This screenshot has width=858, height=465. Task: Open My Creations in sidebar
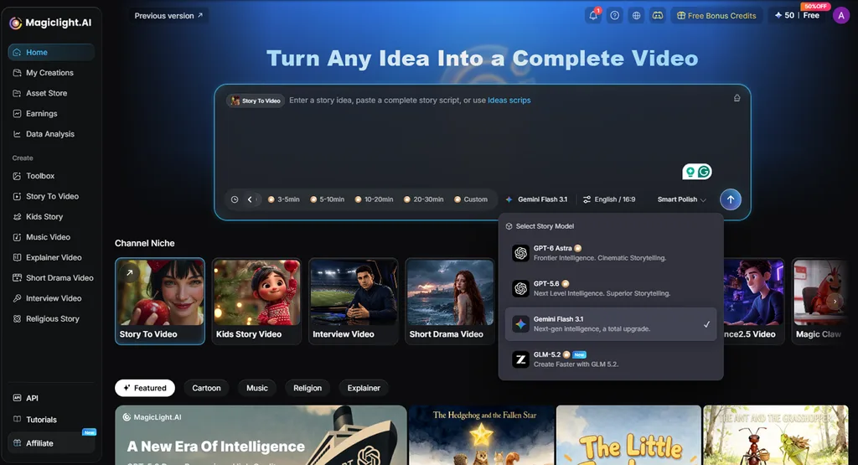(51, 73)
